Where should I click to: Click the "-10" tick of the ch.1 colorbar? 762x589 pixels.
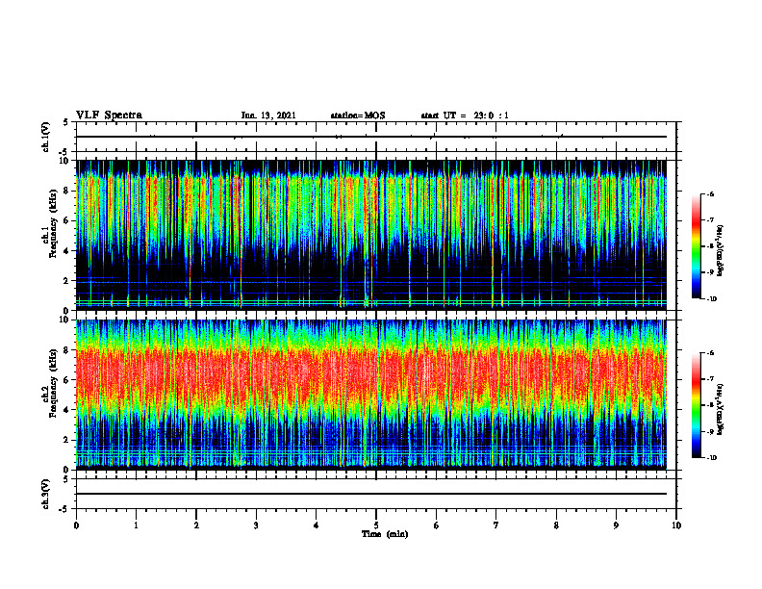click(x=711, y=299)
